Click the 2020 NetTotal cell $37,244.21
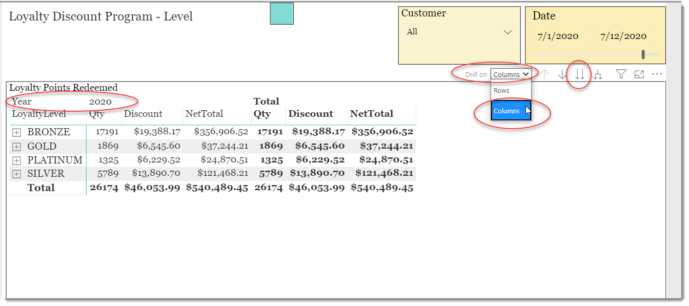Viewport: 689px width, 306px height. pyautogui.click(x=224, y=146)
